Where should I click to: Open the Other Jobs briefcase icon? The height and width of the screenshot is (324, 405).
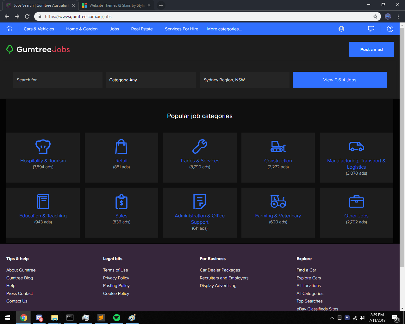(356, 201)
